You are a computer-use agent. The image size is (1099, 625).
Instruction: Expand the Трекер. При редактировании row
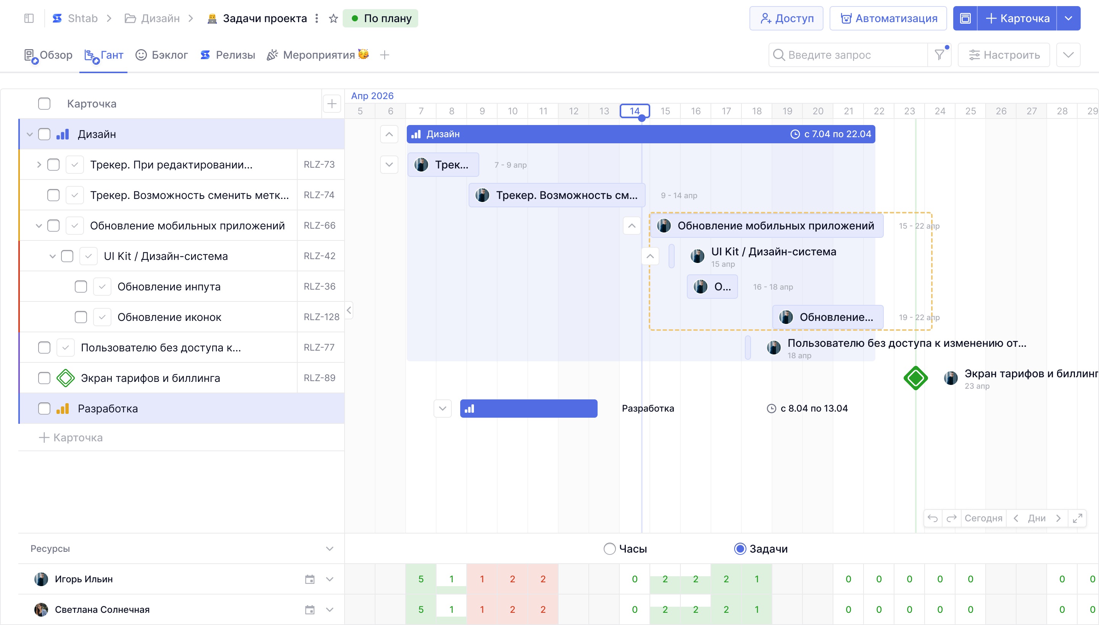39,165
